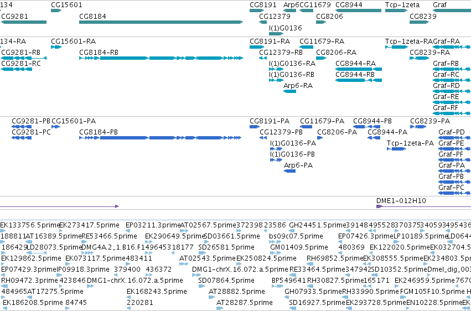Select the CG8206 gene label
This screenshot has height=311, width=471.
[x=329, y=16]
